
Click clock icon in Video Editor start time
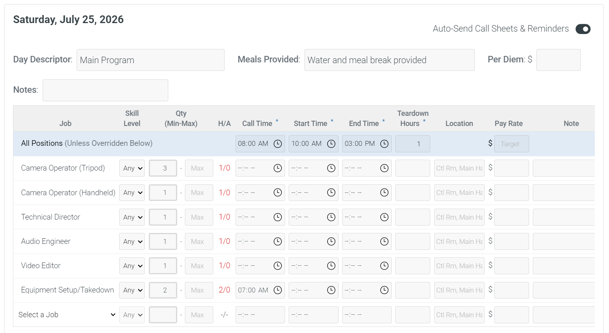[x=331, y=266]
